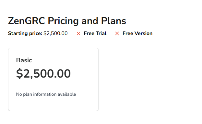The width and height of the screenshot is (202, 124).
Task: Select the Free Trial label
Action: tap(95, 33)
